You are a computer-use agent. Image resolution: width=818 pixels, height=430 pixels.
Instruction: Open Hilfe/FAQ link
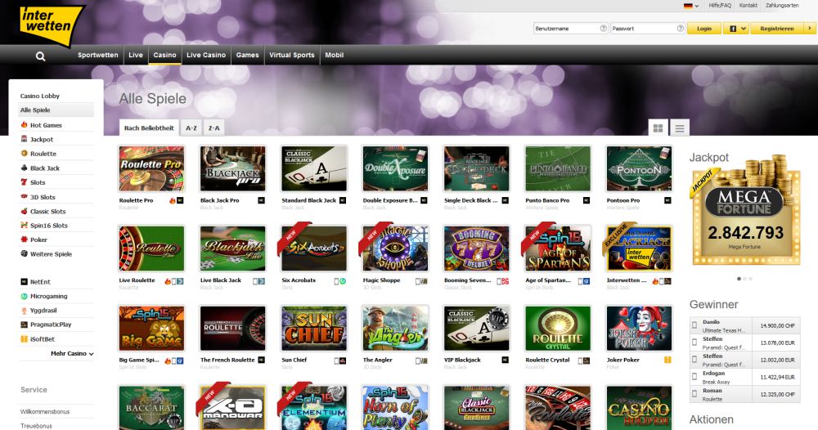pyautogui.click(x=720, y=5)
